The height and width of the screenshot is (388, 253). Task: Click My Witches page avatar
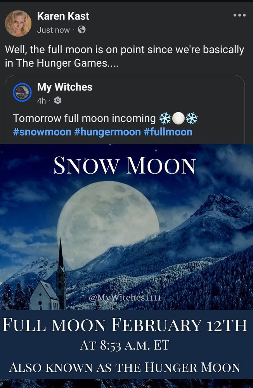pyautogui.click(x=22, y=92)
